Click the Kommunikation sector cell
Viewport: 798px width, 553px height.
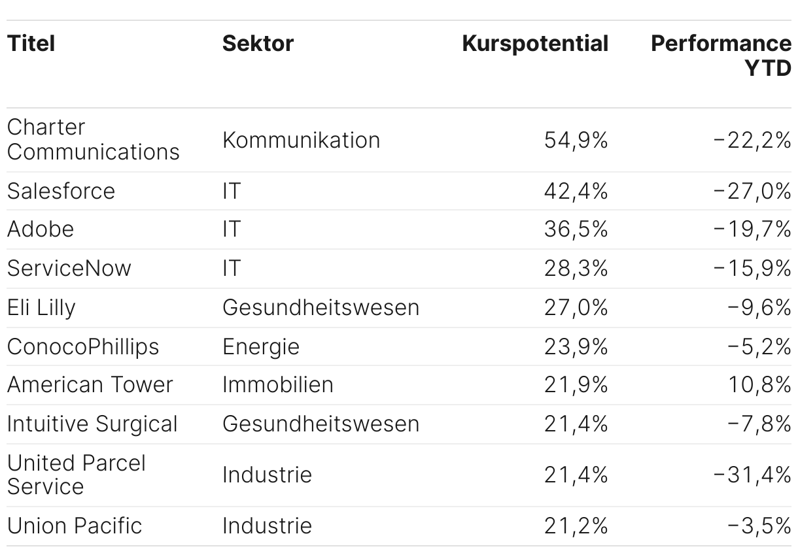[301, 140]
